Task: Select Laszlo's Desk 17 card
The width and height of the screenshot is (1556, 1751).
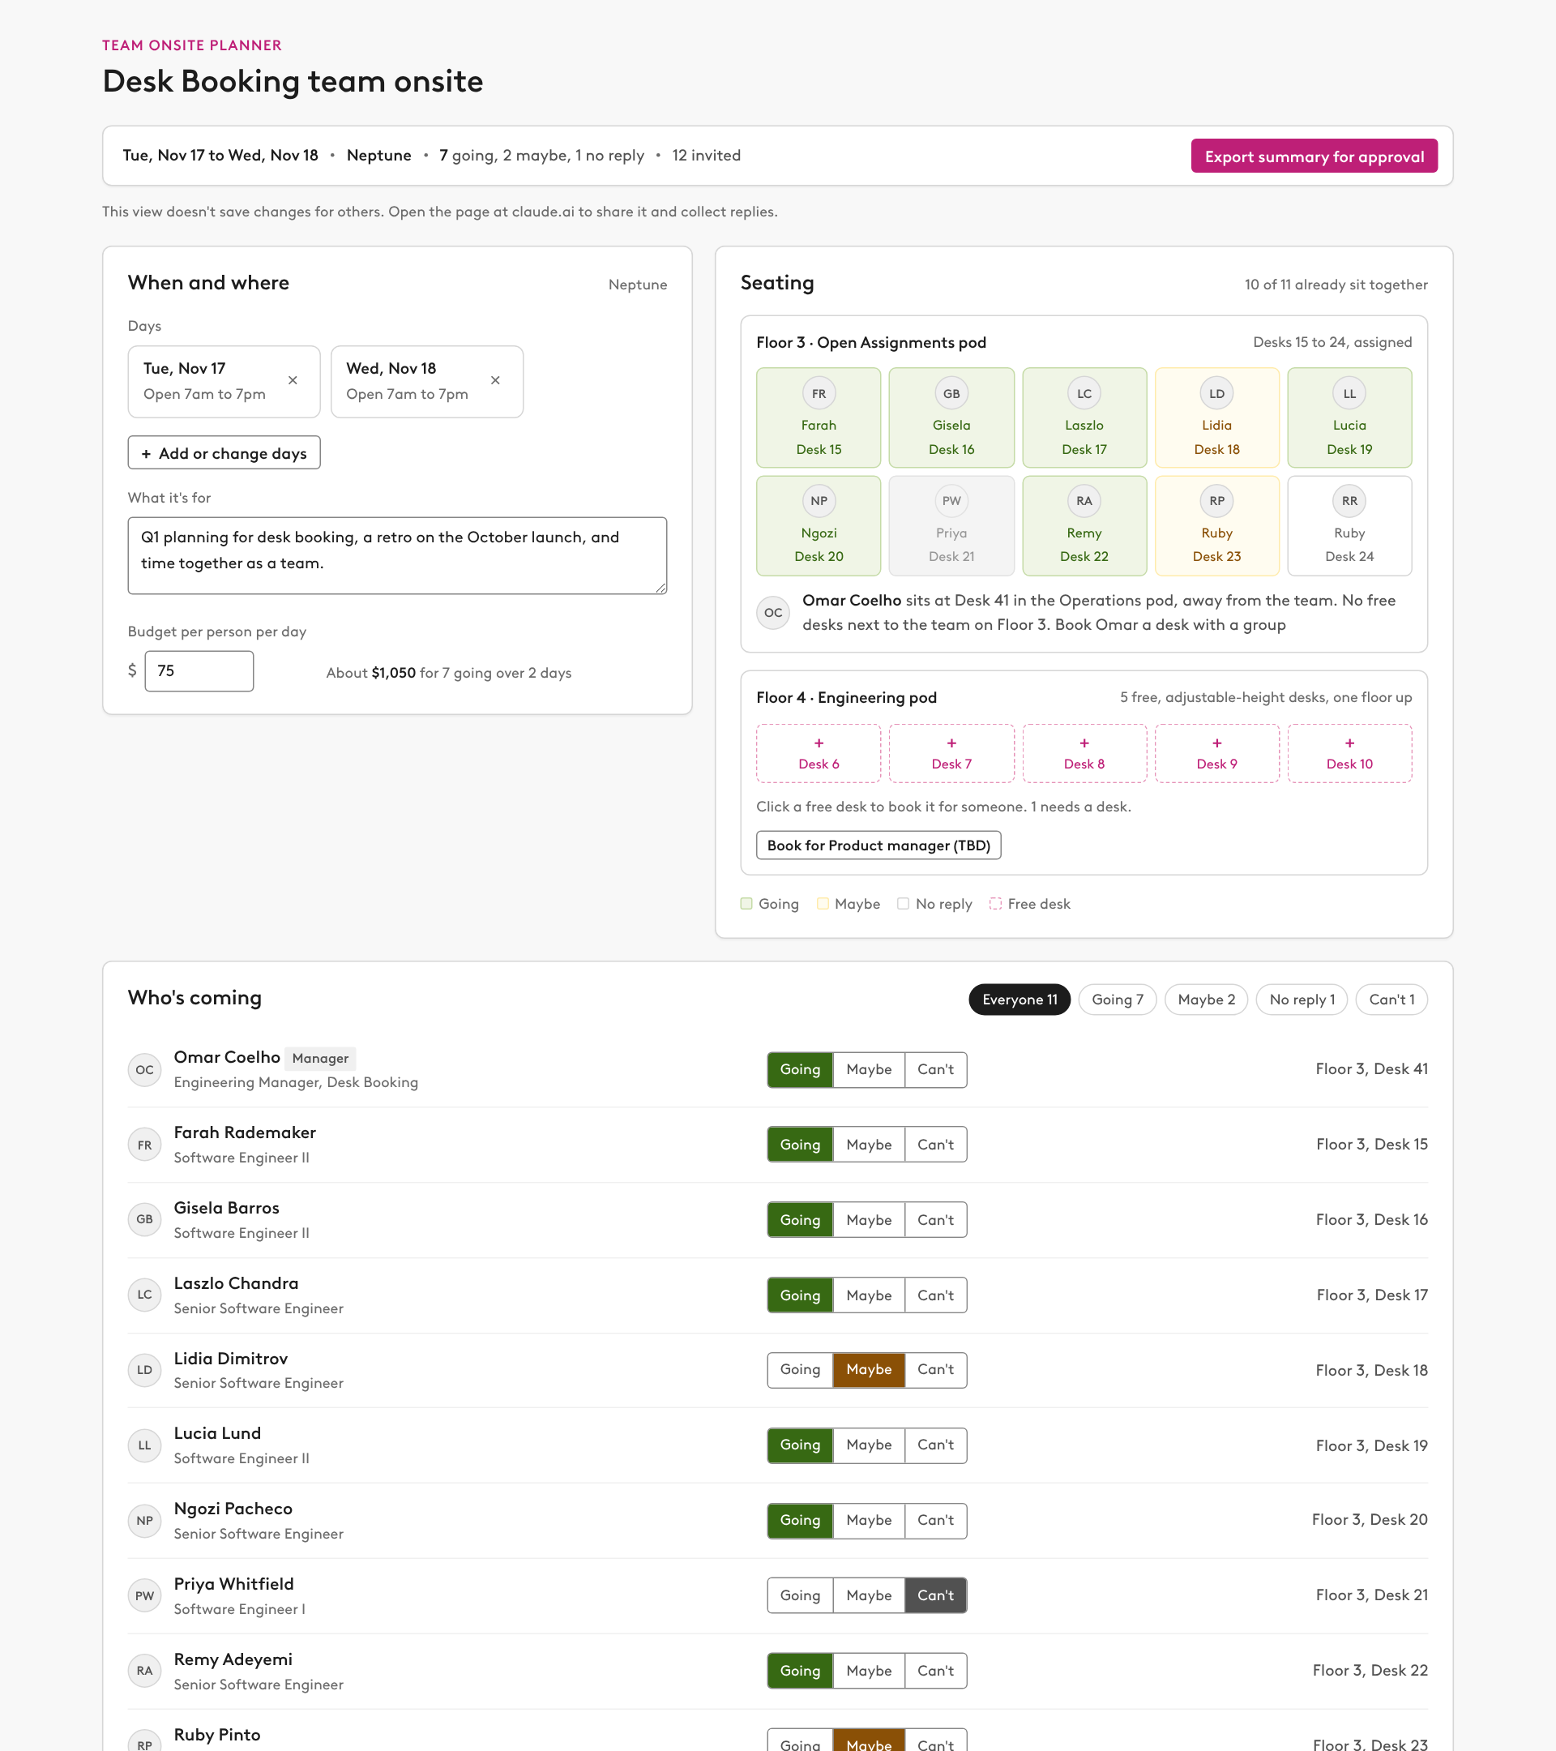Action: 1084,418
